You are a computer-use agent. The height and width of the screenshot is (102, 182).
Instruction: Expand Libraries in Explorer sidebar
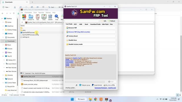[x=3, y=75]
